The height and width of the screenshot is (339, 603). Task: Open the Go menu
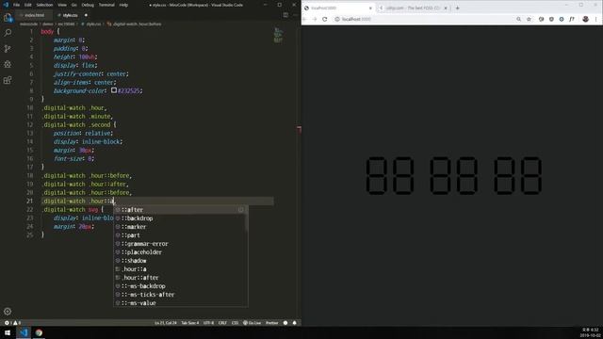pos(73,5)
